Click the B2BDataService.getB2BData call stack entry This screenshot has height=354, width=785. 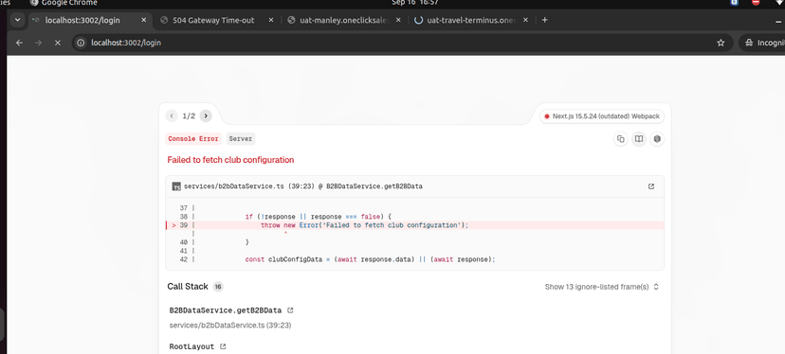pos(226,310)
